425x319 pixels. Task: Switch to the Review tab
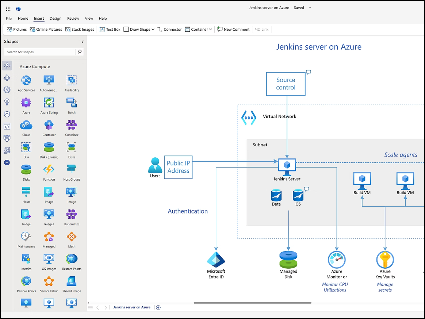[73, 18]
